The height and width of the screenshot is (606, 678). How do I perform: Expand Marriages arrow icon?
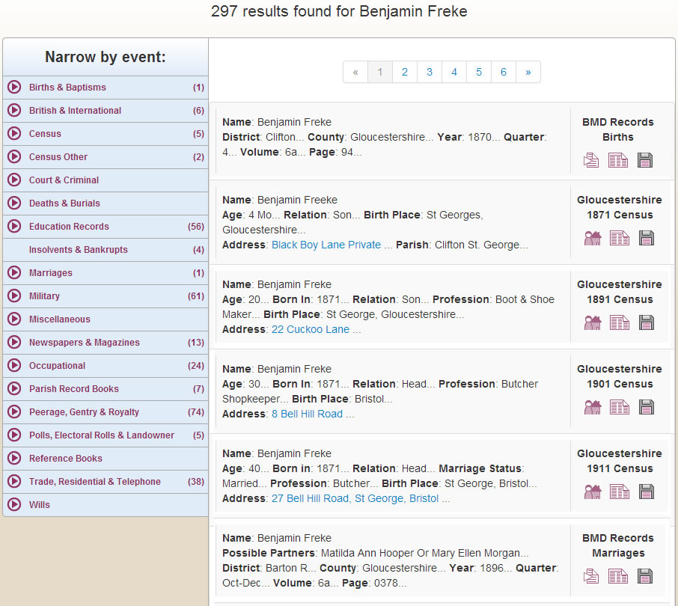14,273
